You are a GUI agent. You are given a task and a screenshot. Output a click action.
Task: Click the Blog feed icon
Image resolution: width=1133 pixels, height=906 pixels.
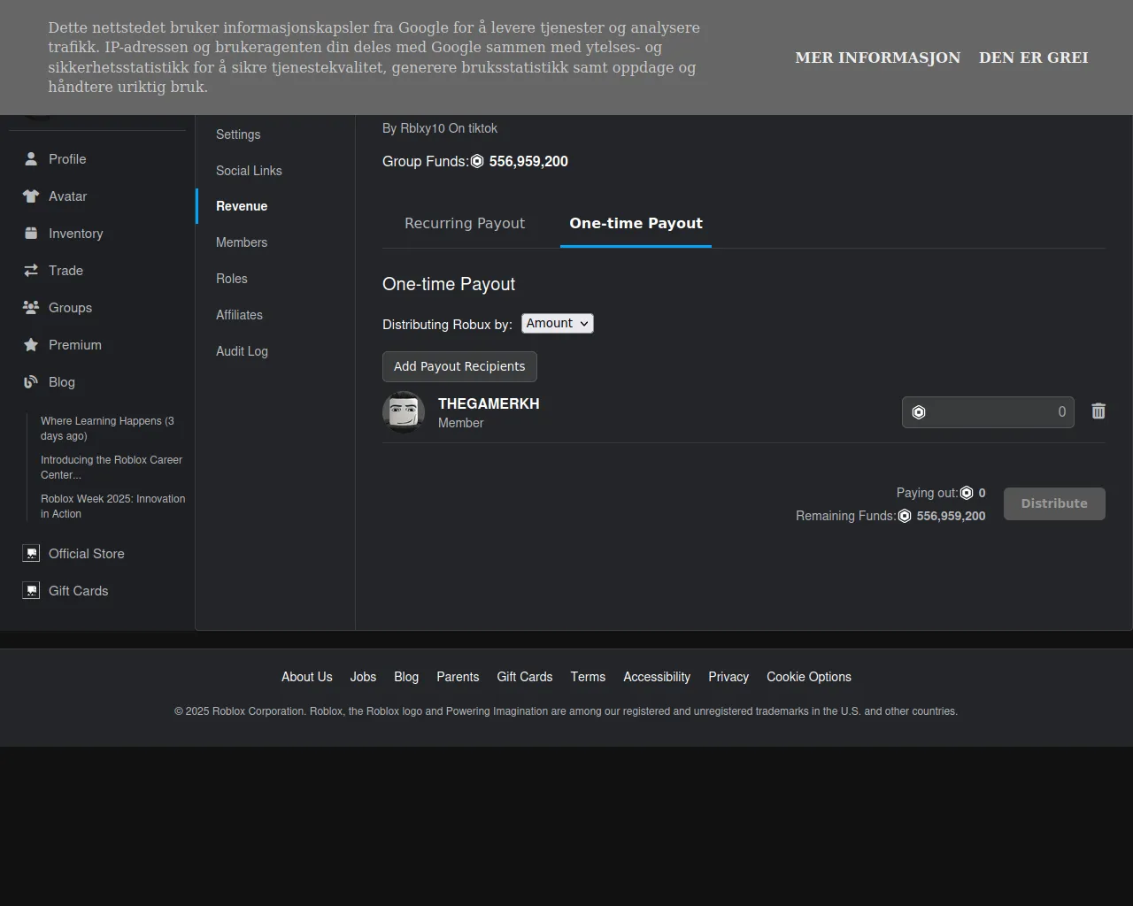31,382
